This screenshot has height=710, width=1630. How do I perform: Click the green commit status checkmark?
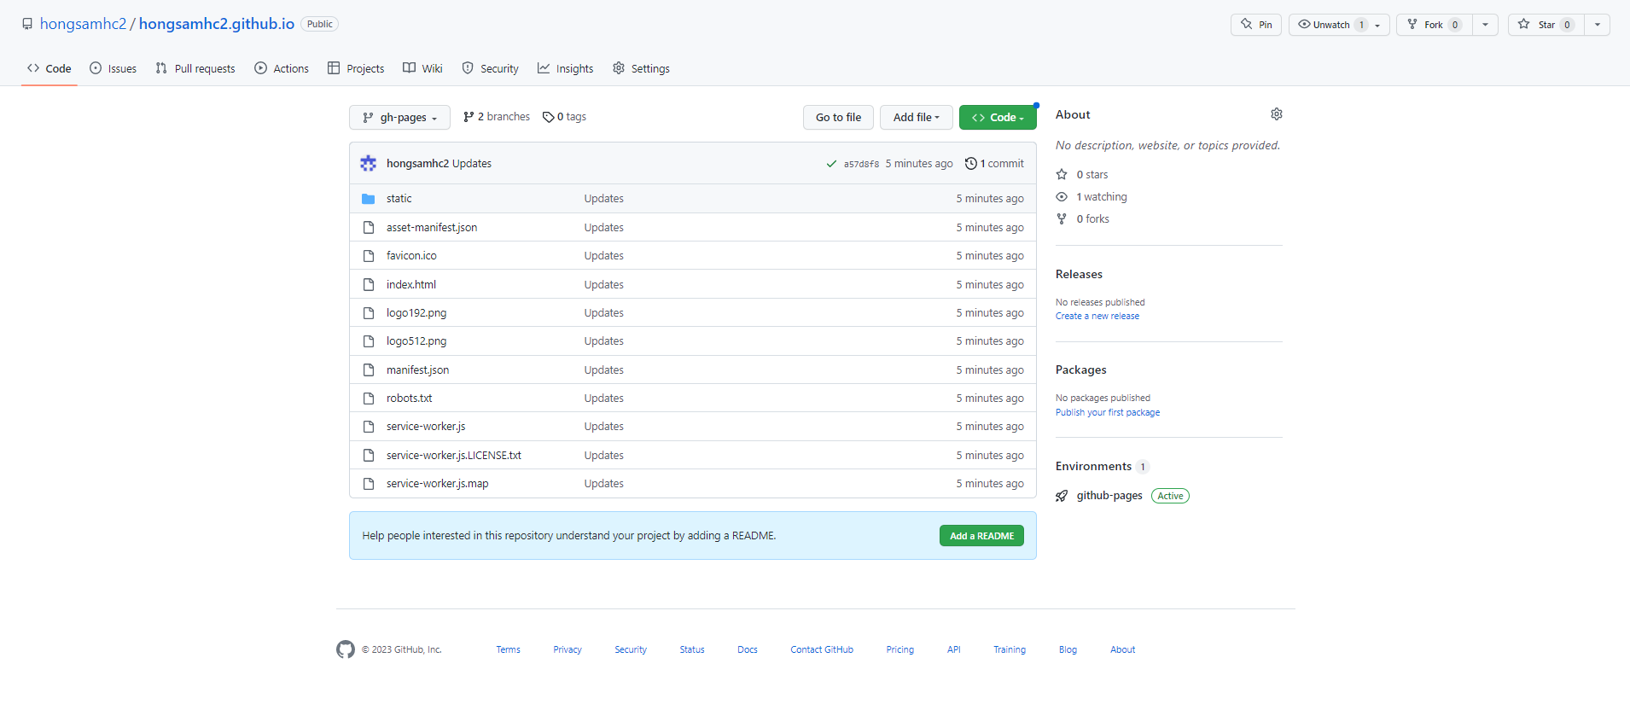point(831,164)
